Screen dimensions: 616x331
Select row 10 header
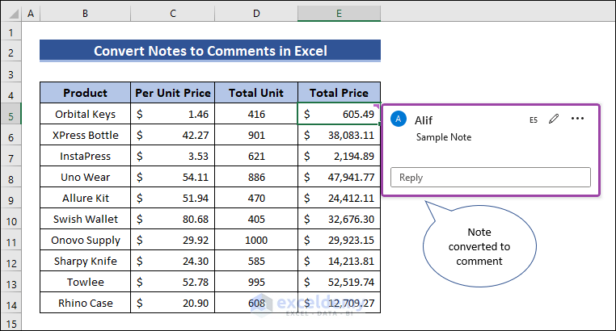[x=11, y=219]
